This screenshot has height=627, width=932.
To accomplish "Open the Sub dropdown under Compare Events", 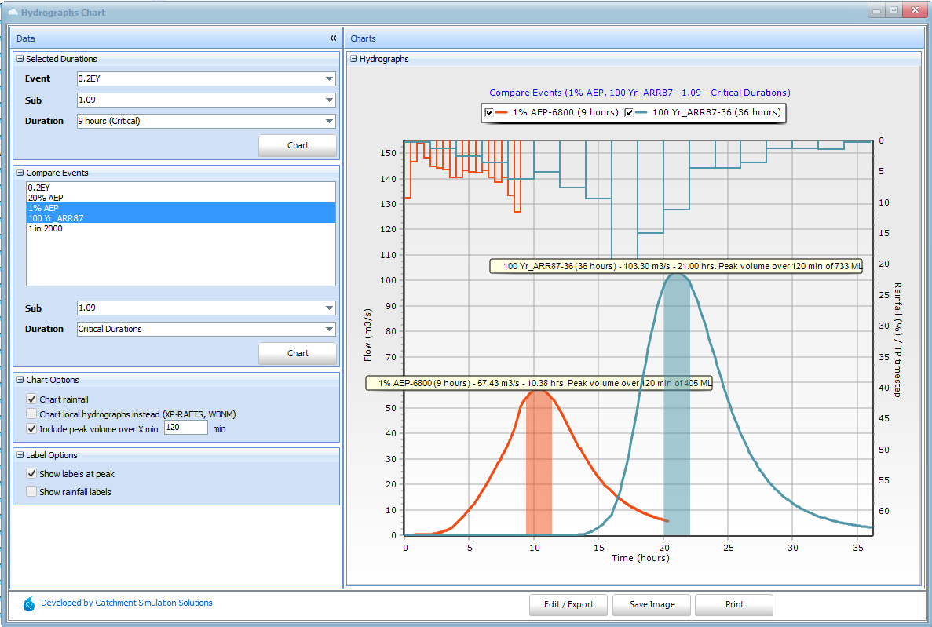I will tap(329, 308).
